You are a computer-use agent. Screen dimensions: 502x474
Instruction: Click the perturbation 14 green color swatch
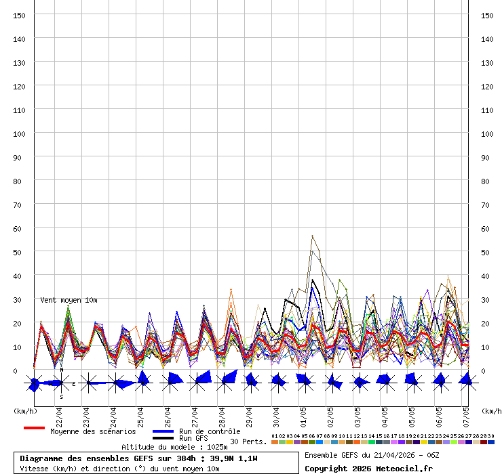coord(371,442)
